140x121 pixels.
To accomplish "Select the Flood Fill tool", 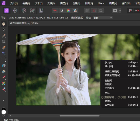I will click(4, 65).
